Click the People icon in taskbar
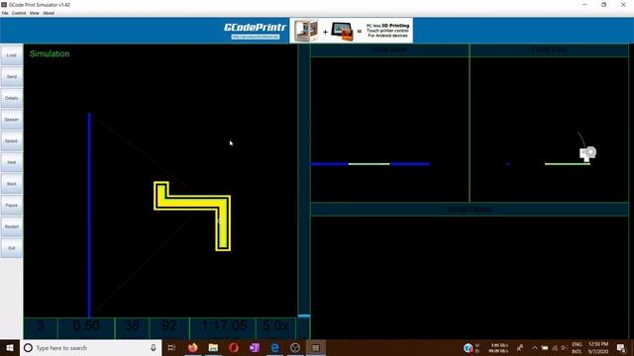The image size is (634, 356). point(520,347)
